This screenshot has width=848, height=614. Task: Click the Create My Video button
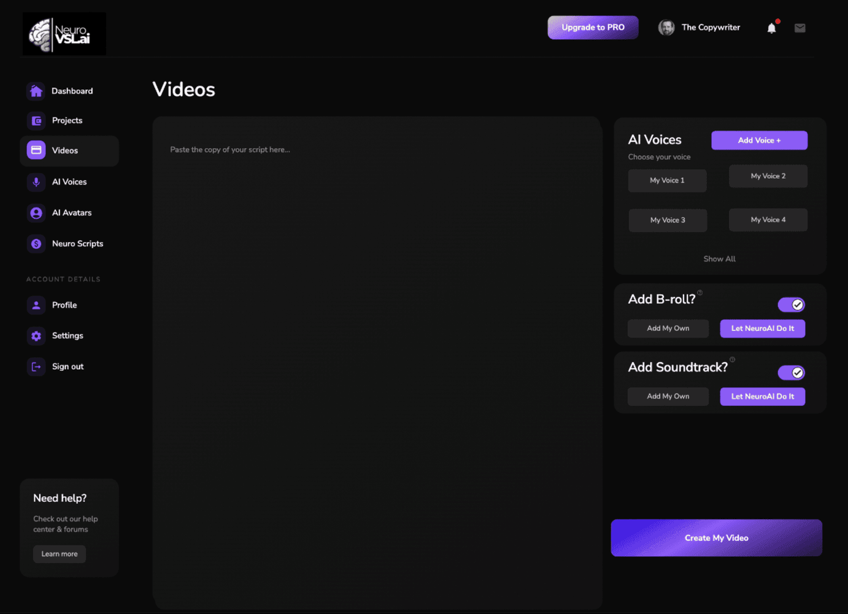pyautogui.click(x=716, y=538)
